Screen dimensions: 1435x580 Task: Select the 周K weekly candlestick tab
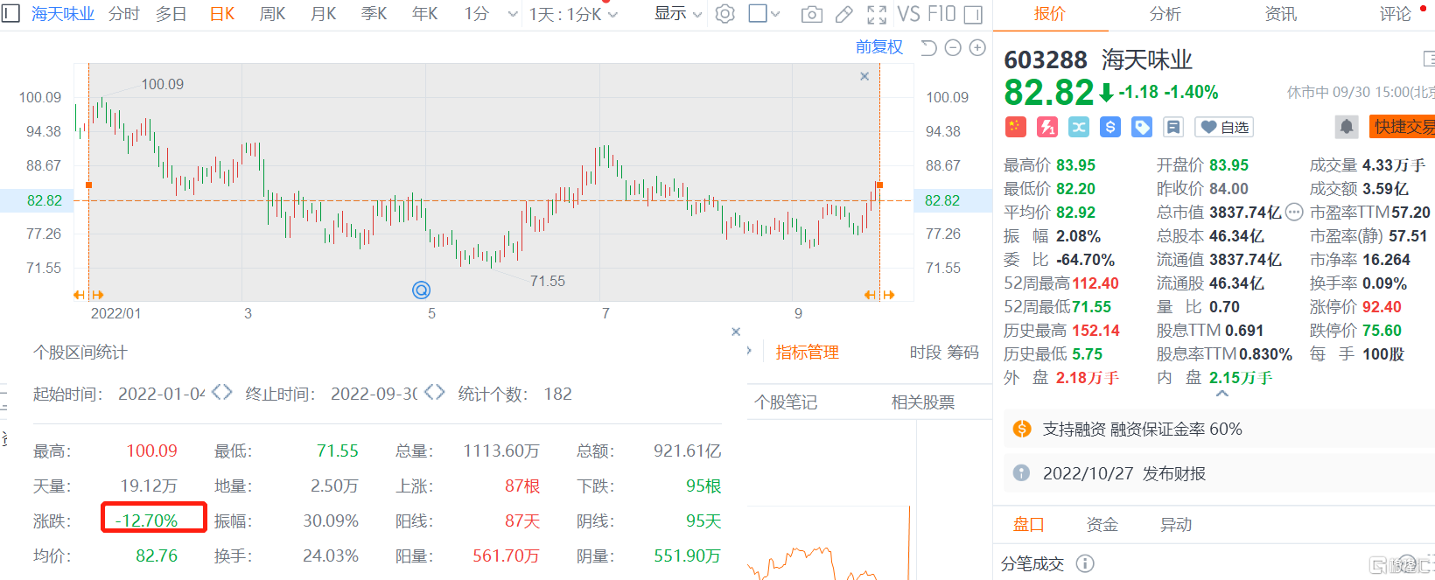point(273,14)
